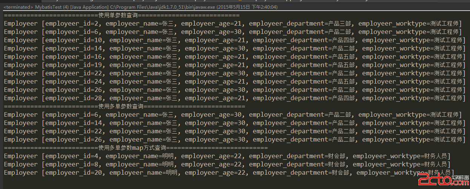Click employeer_age=21 in the employeer_id=19 row
This screenshot has width=470, height=189.
pyautogui.click(x=215, y=65)
